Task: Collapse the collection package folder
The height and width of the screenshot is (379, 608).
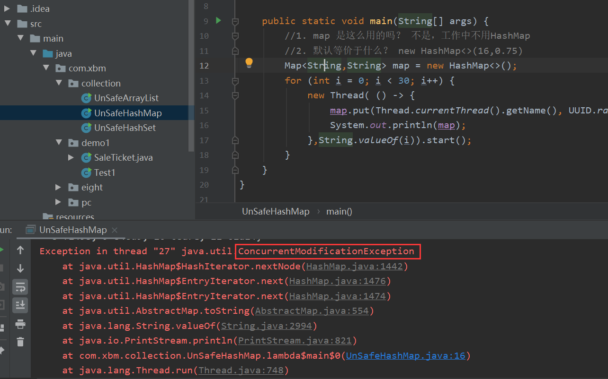Action: coord(59,83)
